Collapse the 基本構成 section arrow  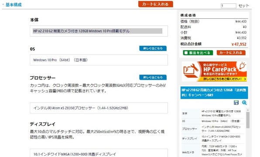click(x=3, y=4)
